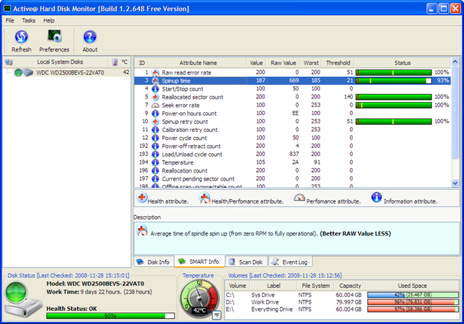
Task: Click the Raw read error rate status bar
Action: click(x=394, y=72)
